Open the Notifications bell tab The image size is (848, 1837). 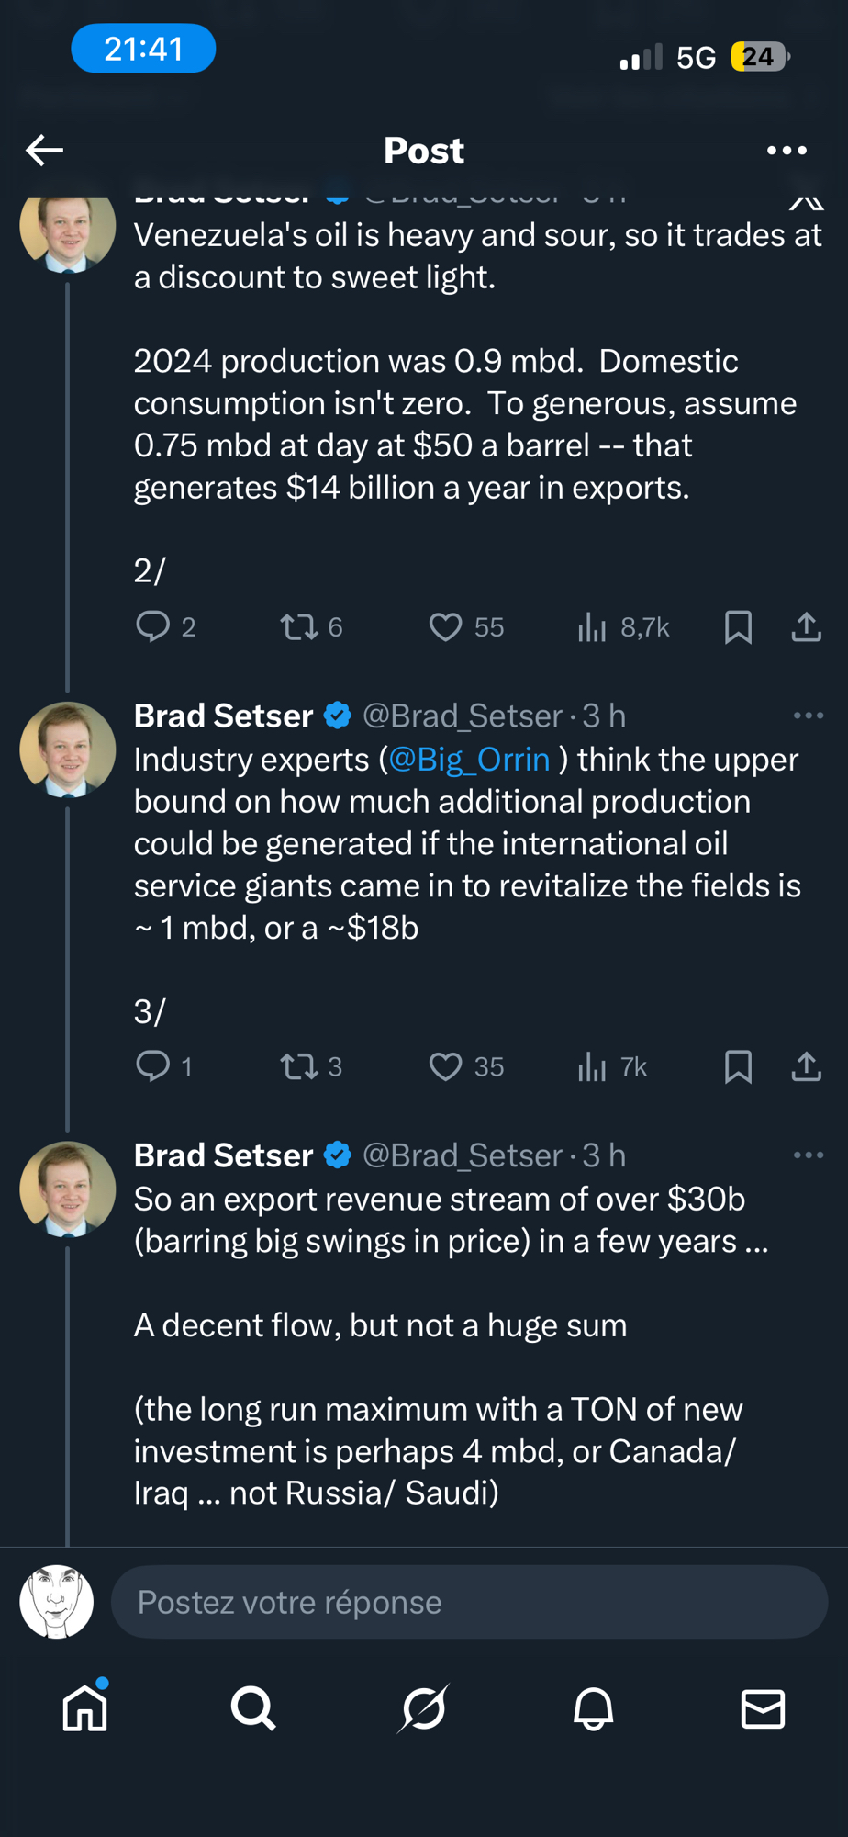(593, 1708)
